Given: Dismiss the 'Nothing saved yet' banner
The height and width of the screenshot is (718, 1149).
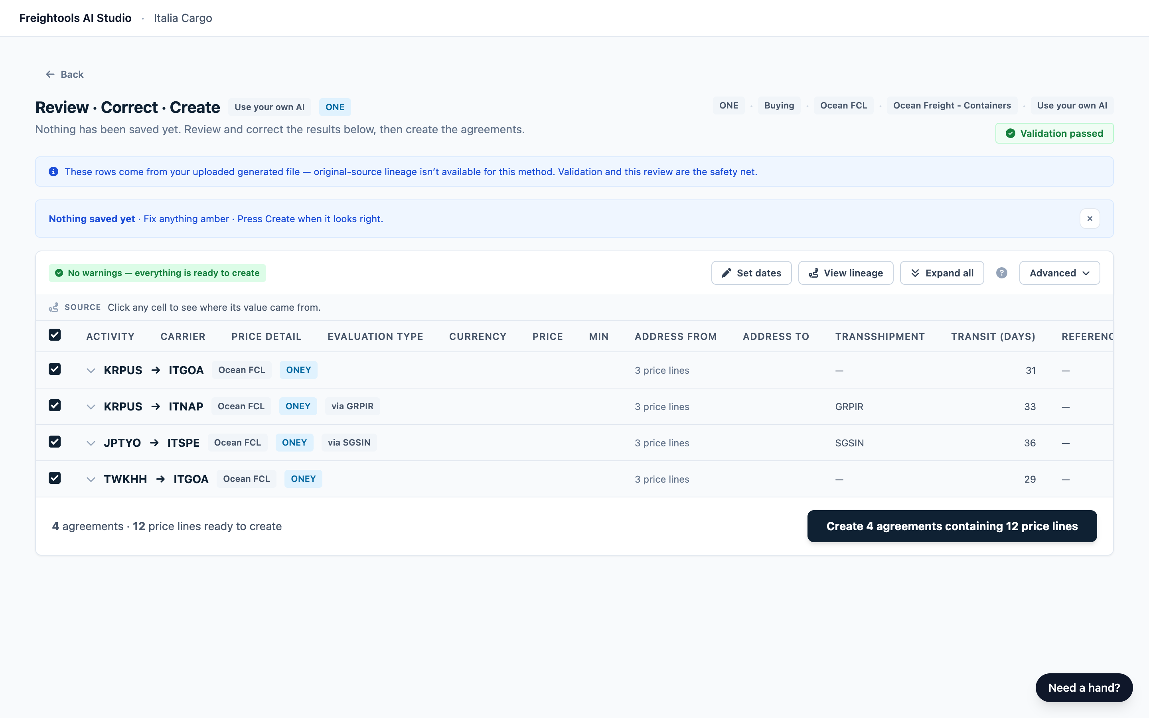Looking at the screenshot, I should 1090,219.
